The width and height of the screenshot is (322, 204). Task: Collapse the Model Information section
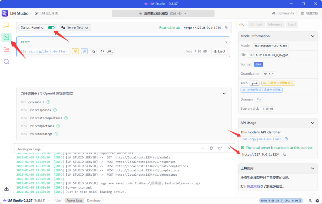(x=313, y=36)
